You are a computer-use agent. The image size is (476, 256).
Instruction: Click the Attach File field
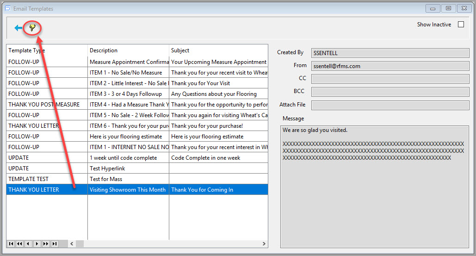[390, 106]
